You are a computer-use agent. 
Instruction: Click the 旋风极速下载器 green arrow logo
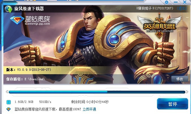(x=9, y=9)
